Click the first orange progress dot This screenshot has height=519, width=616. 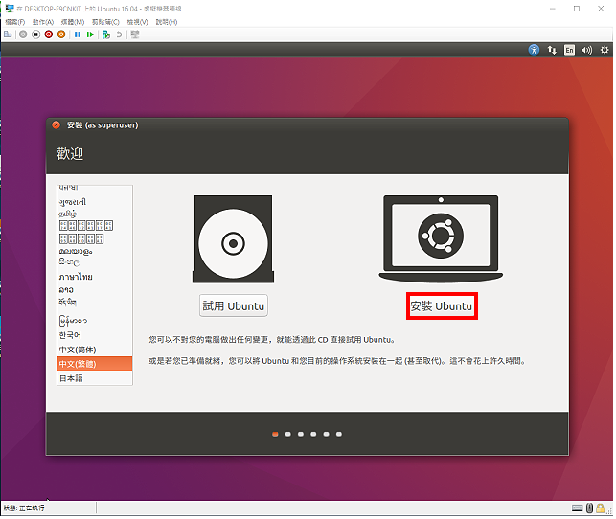coord(275,434)
